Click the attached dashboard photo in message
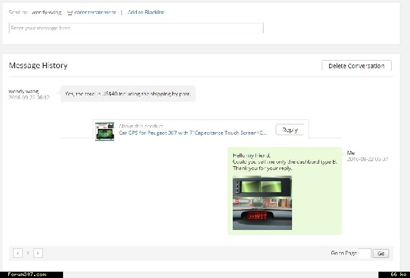The height and width of the screenshot is (278, 410). coord(262,203)
